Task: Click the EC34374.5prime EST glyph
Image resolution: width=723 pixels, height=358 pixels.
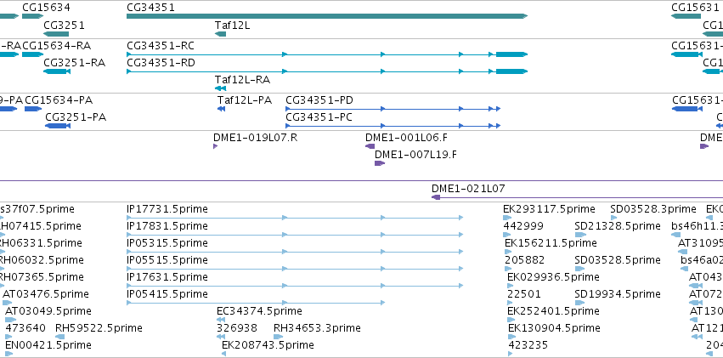Action: [220, 319]
